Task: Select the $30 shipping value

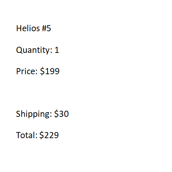Action: click(x=61, y=114)
